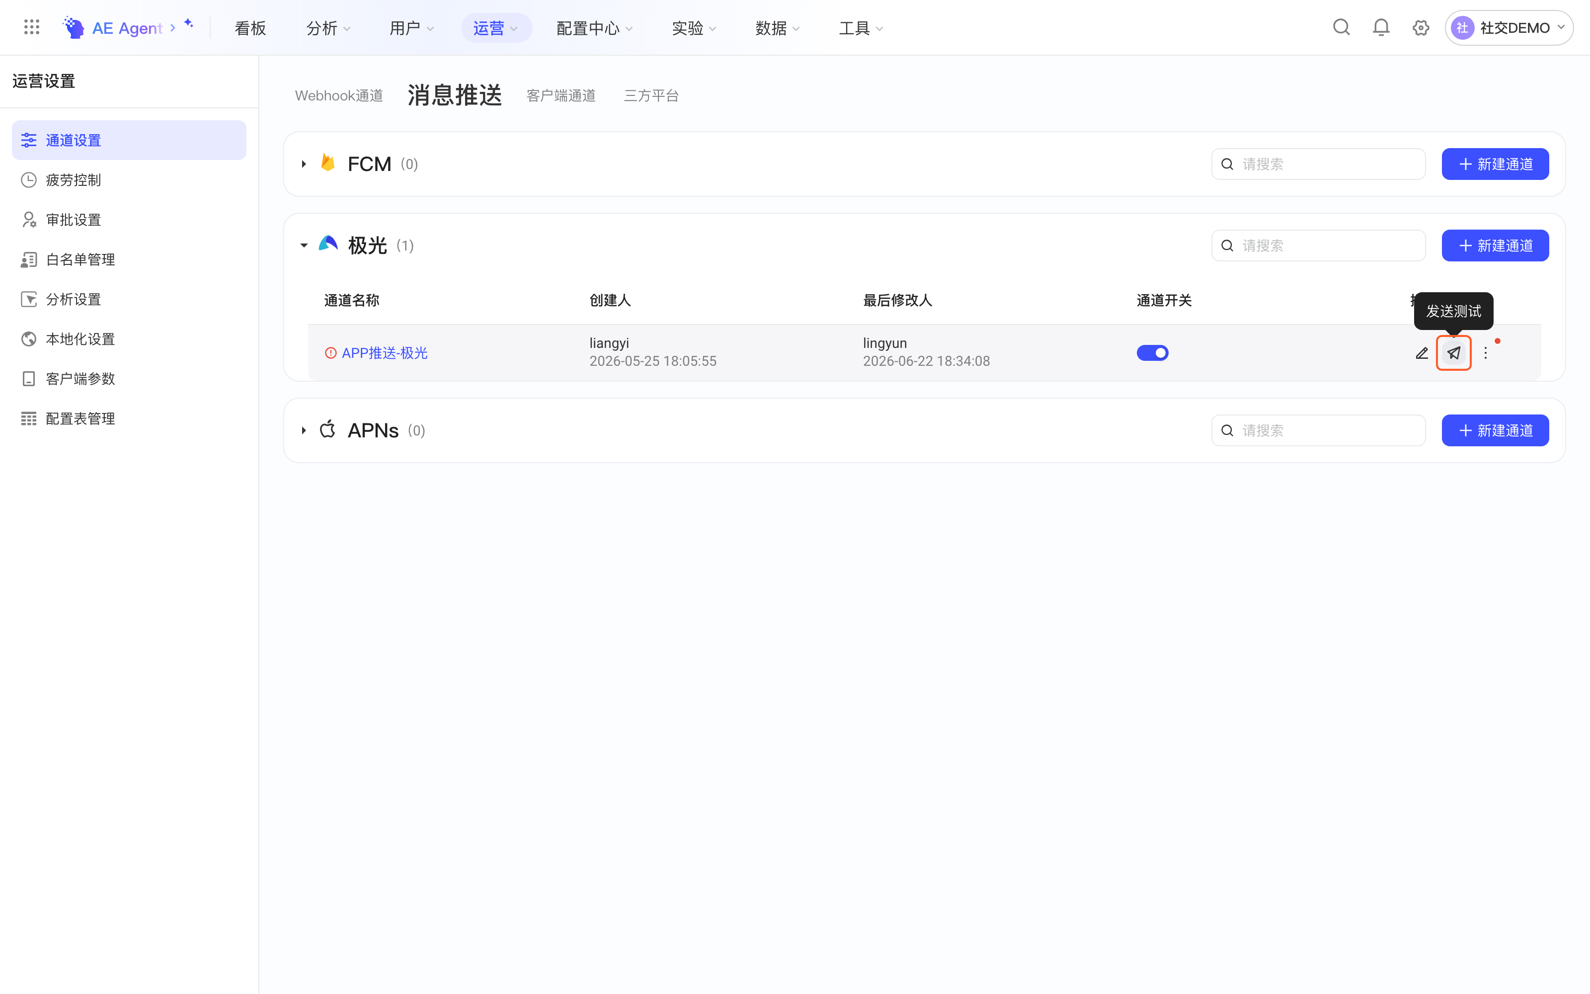
Task: Open the app grid launcher icon
Action: 31,27
